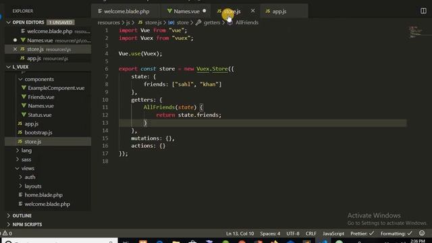Viewport: 432px width, 243px height.
Task: Switch to the Names.vue editor tab
Action: [186, 11]
